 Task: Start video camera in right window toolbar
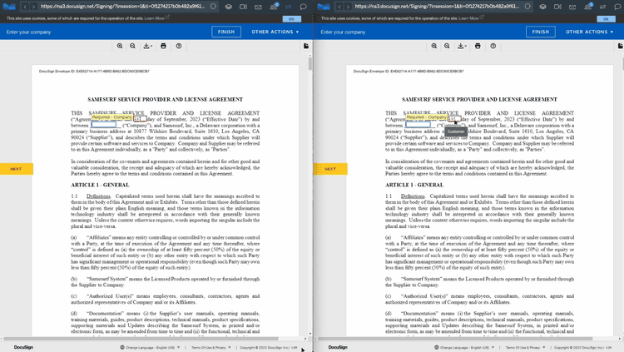tap(557, 7)
